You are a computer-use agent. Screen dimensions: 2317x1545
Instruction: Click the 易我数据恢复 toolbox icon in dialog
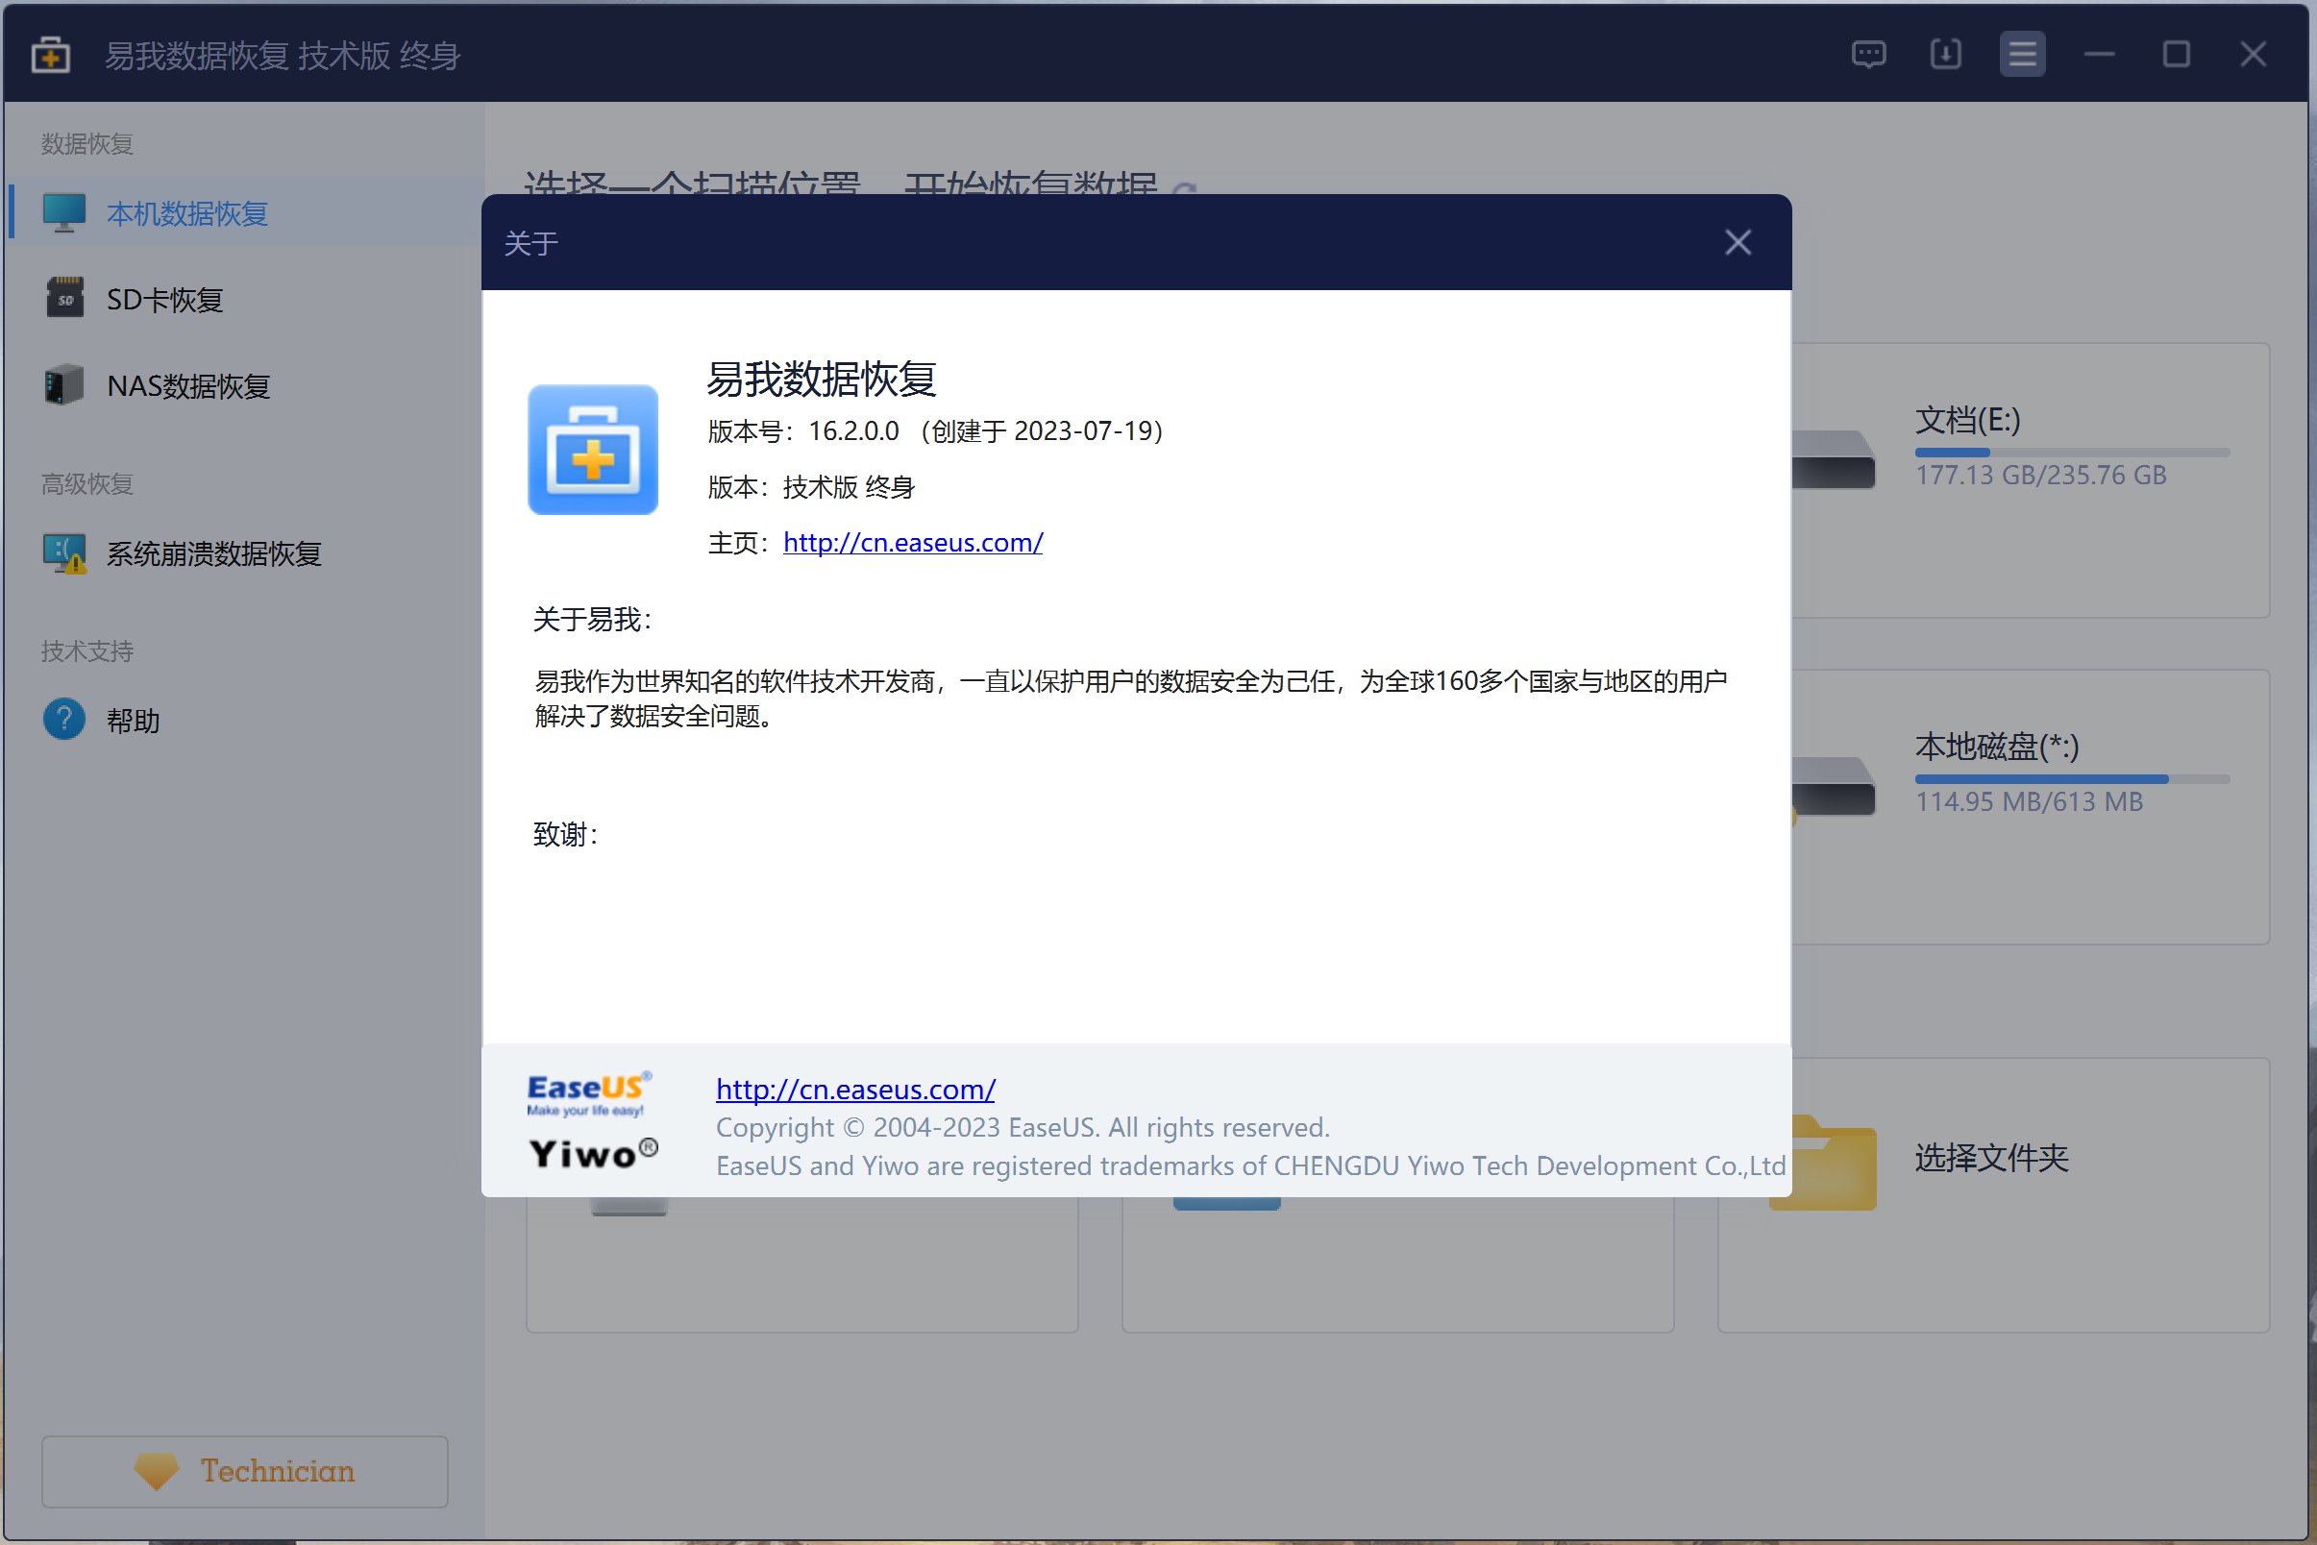click(593, 450)
